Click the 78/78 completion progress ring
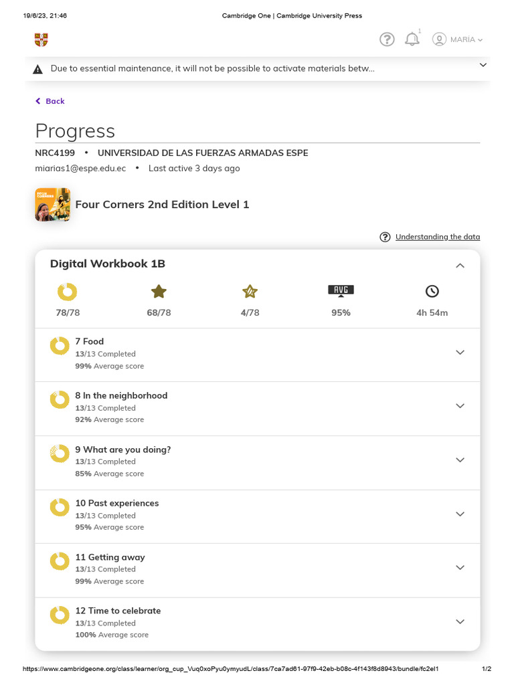The height and width of the screenshot is (685, 514). (x=67, y=292)
